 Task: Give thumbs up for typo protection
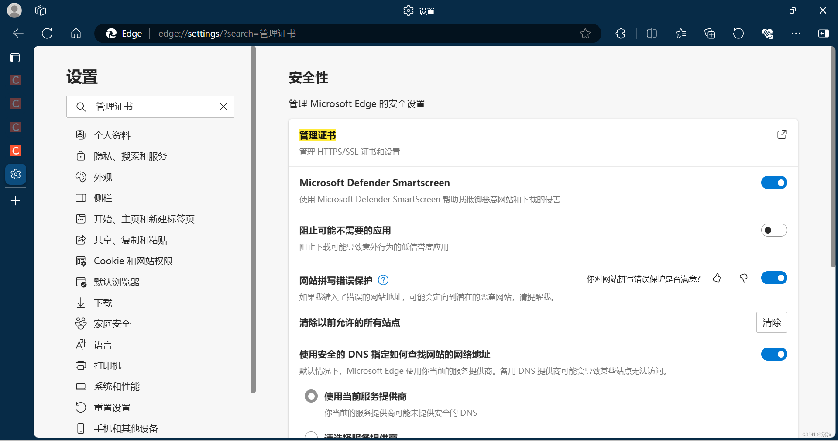point(717,278)
